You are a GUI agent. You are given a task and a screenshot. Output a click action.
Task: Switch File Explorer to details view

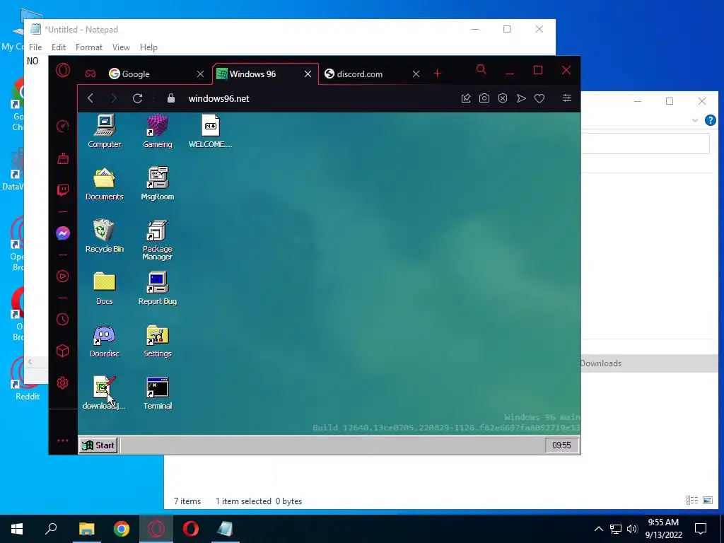point(691,500)
